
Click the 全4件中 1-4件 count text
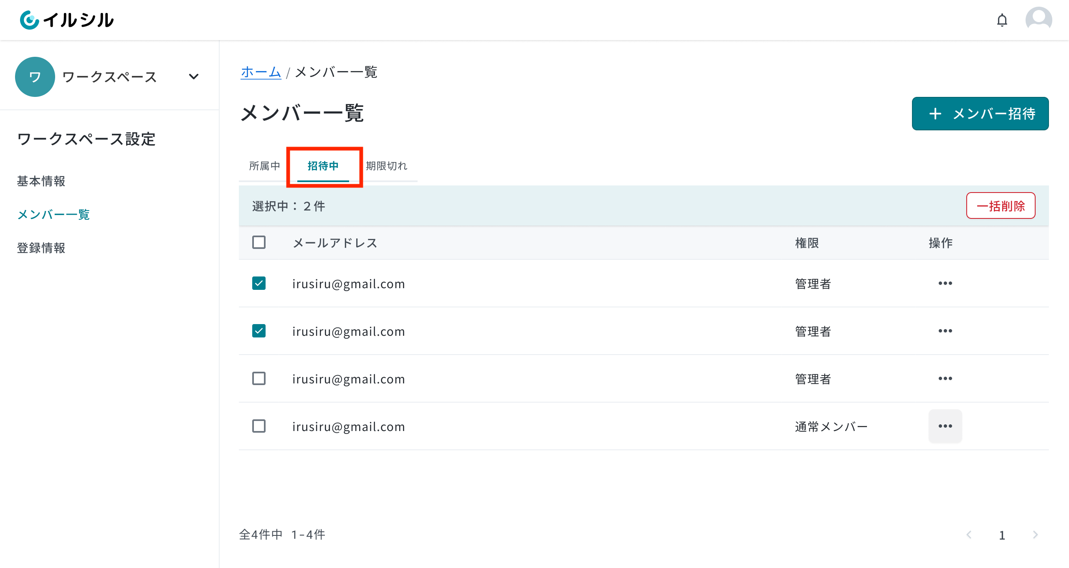(282, 535)
